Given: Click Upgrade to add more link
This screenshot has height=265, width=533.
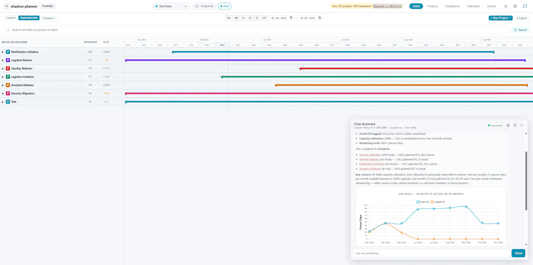Looking at the screenshot, I should tap(387, 6).
